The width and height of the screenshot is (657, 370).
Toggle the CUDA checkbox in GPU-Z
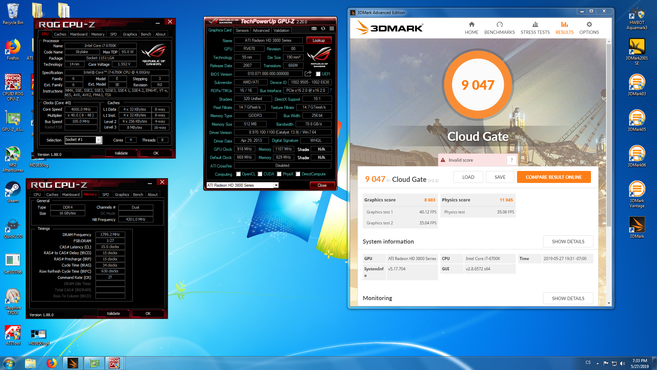(x=260, y=174)
